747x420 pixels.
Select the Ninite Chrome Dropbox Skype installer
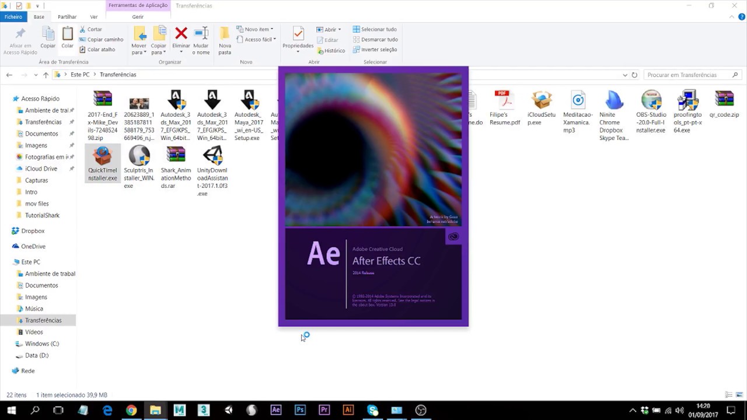pyautogui.click(x=614, y=116)
